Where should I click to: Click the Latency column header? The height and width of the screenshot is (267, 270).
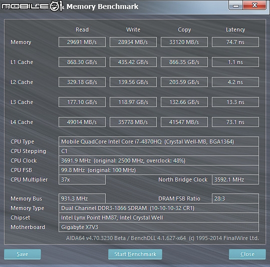(x=235, y=29)
